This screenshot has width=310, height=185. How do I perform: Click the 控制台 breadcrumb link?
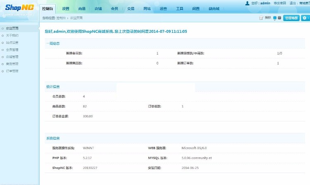pyautogui.click(x=61, y=18)
